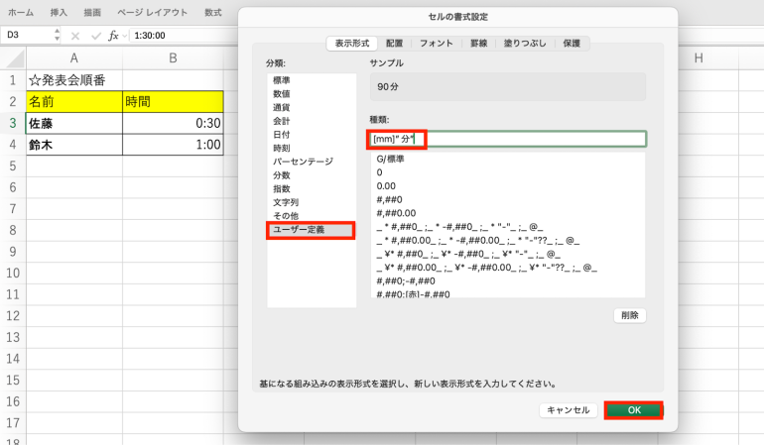Open the fx insert function icon
The width and height of the screenshot is (764, 445).
tap(113, 36)
